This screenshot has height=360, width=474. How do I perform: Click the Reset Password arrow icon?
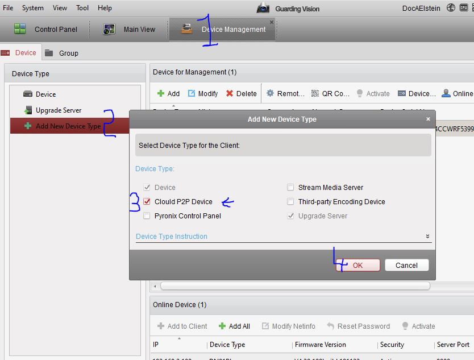pyautogui.click(x=330, y=326)
